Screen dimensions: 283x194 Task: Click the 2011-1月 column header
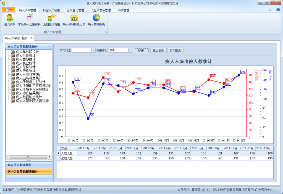tap(85, 148)
